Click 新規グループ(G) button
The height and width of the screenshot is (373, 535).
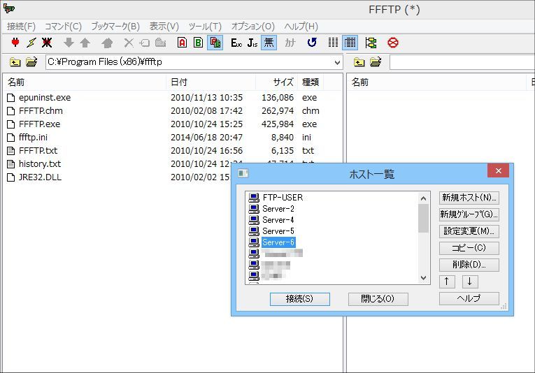coord(469,214)
